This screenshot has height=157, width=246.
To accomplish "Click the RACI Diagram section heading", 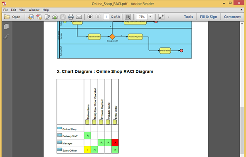I will click(105, 71).
